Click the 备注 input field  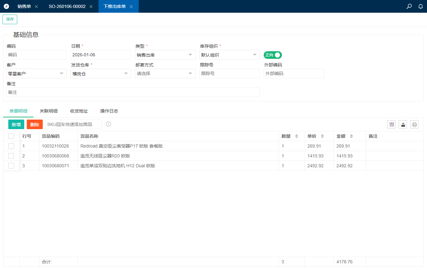pos(133,92)
